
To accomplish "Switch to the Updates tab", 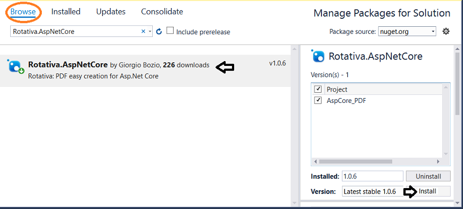I will pyautogui.click(x=111, y=12).
